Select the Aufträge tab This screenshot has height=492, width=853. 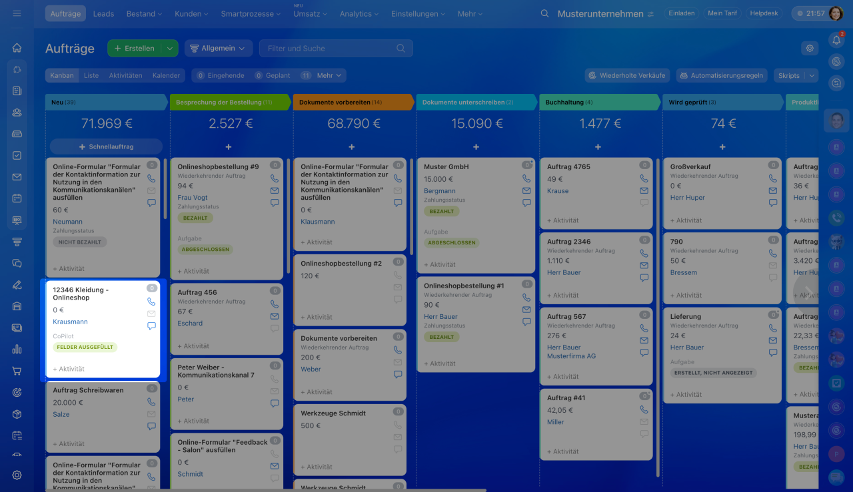point(66,13)
